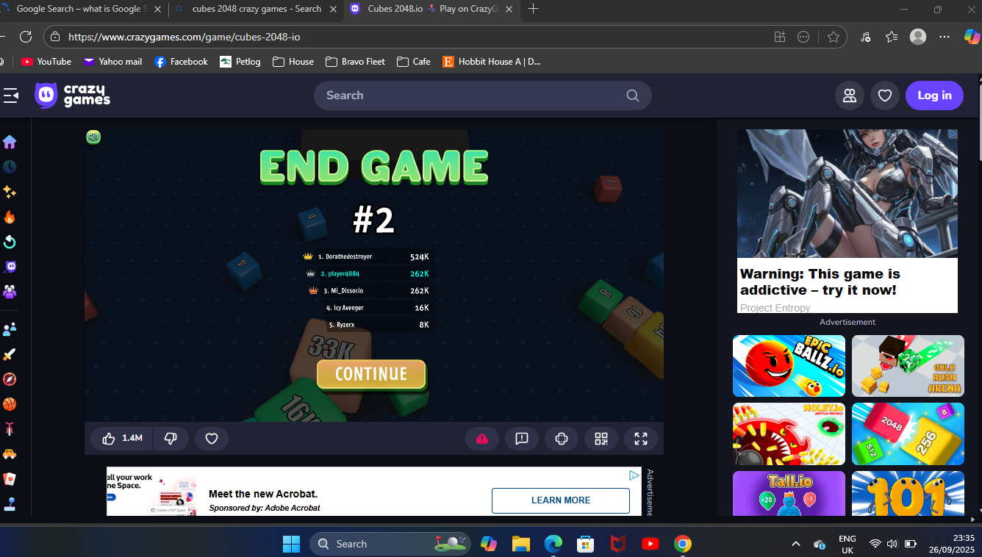Open the browser settings ellipsis menu

[x=945, y=37]
